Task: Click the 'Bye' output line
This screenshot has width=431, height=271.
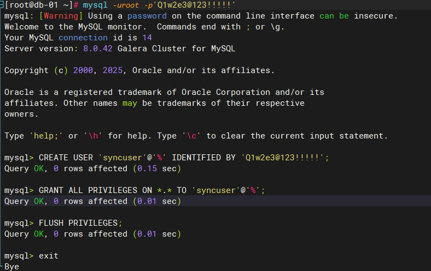Action: click(x=11, y=267)
